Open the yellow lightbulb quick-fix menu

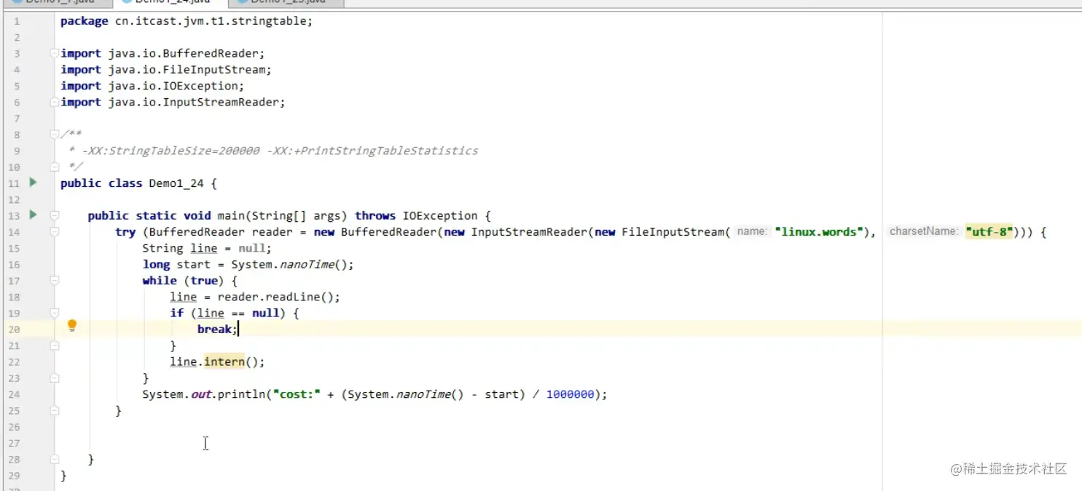point(72,325)
